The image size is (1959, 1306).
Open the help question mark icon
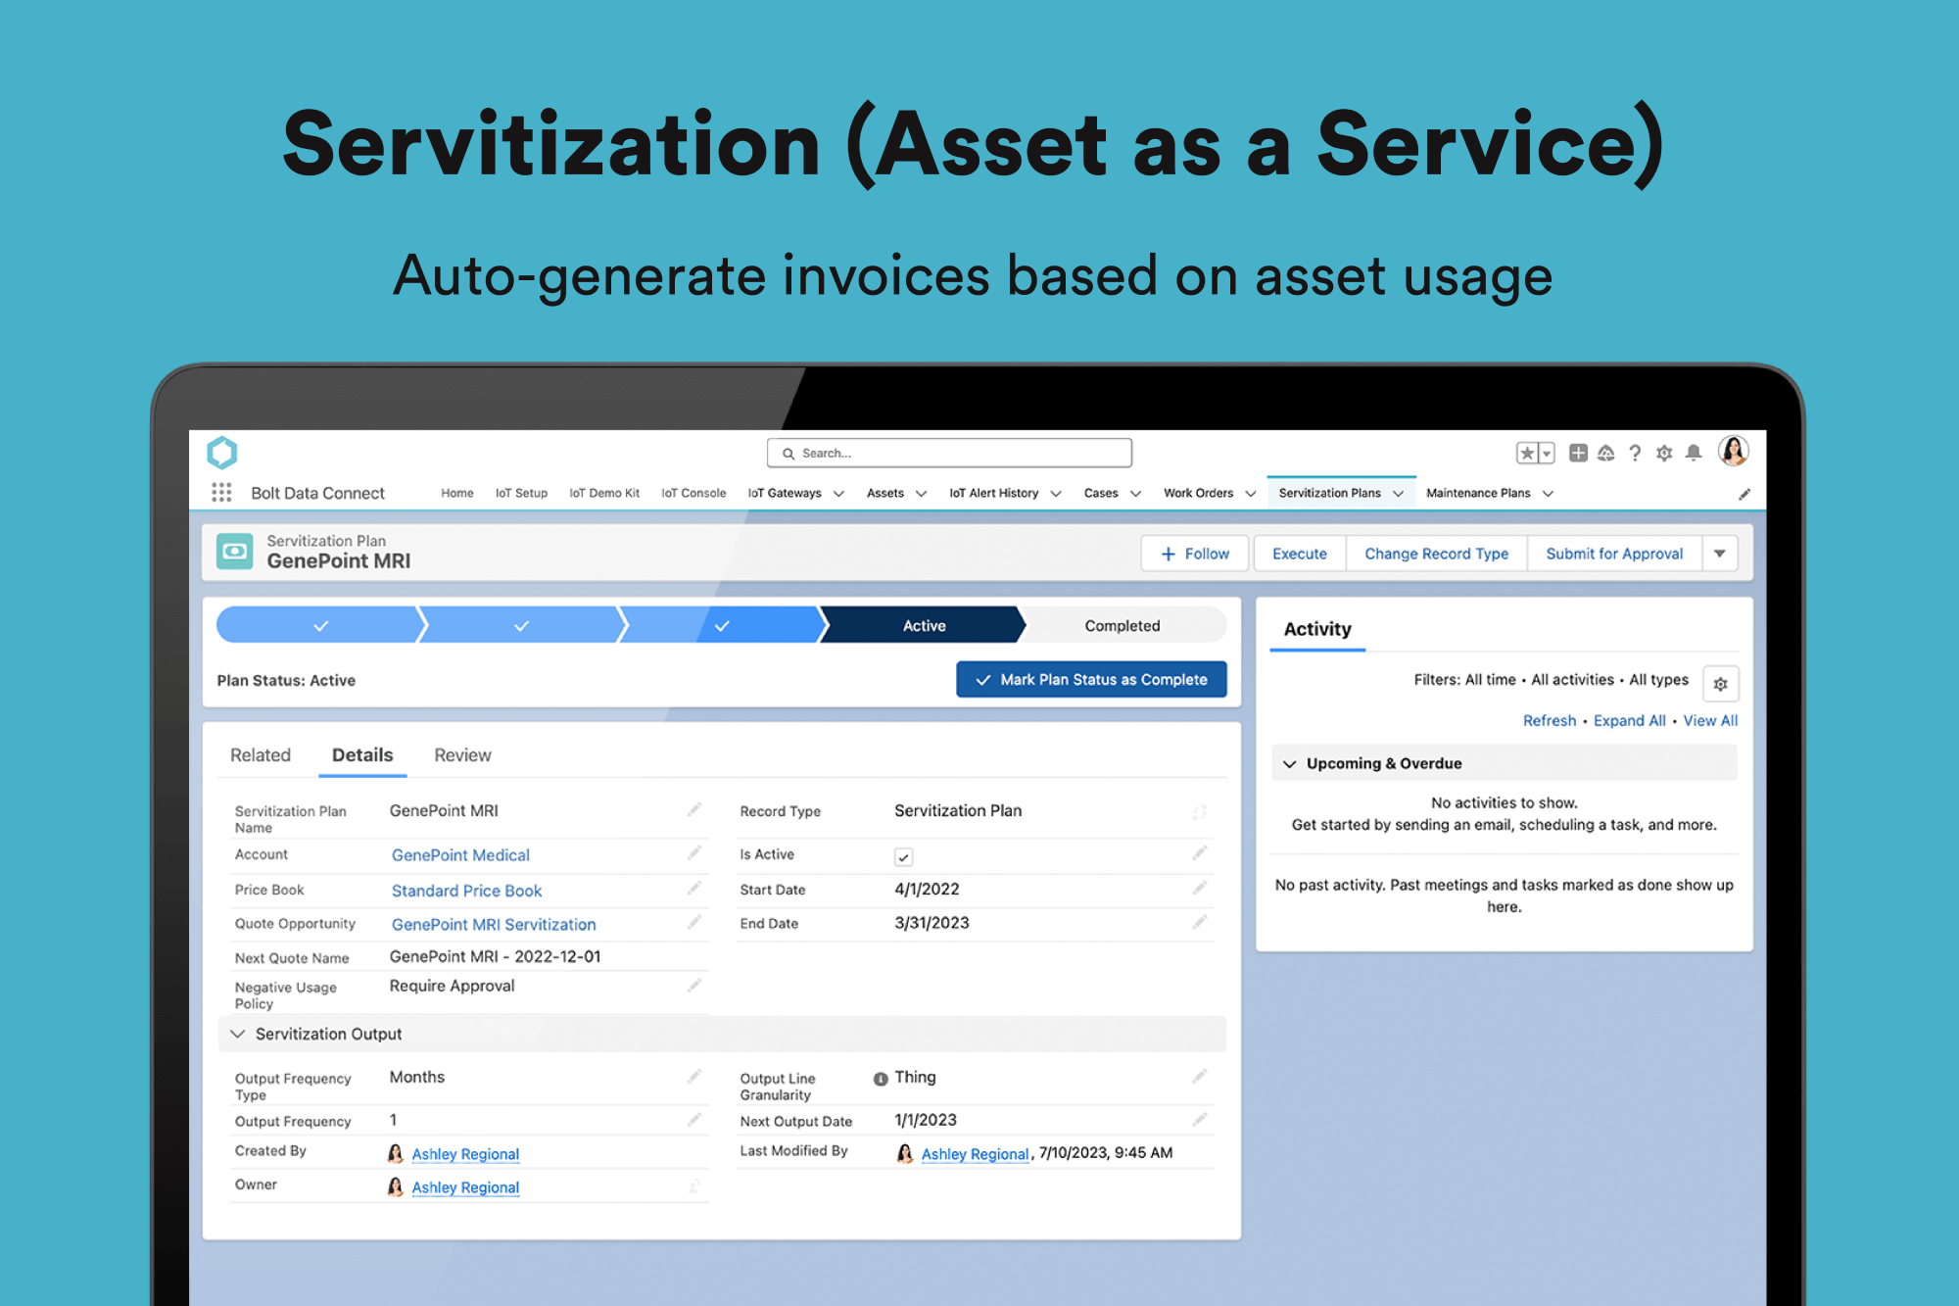[x=1635, y=453]
